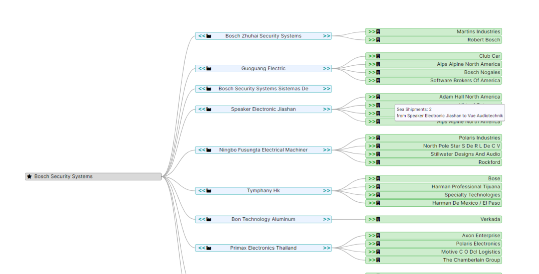Viewport: 539px width, 274px height.
Task: Click store icon on Adam Hall North America
Action: click(378, 97)
